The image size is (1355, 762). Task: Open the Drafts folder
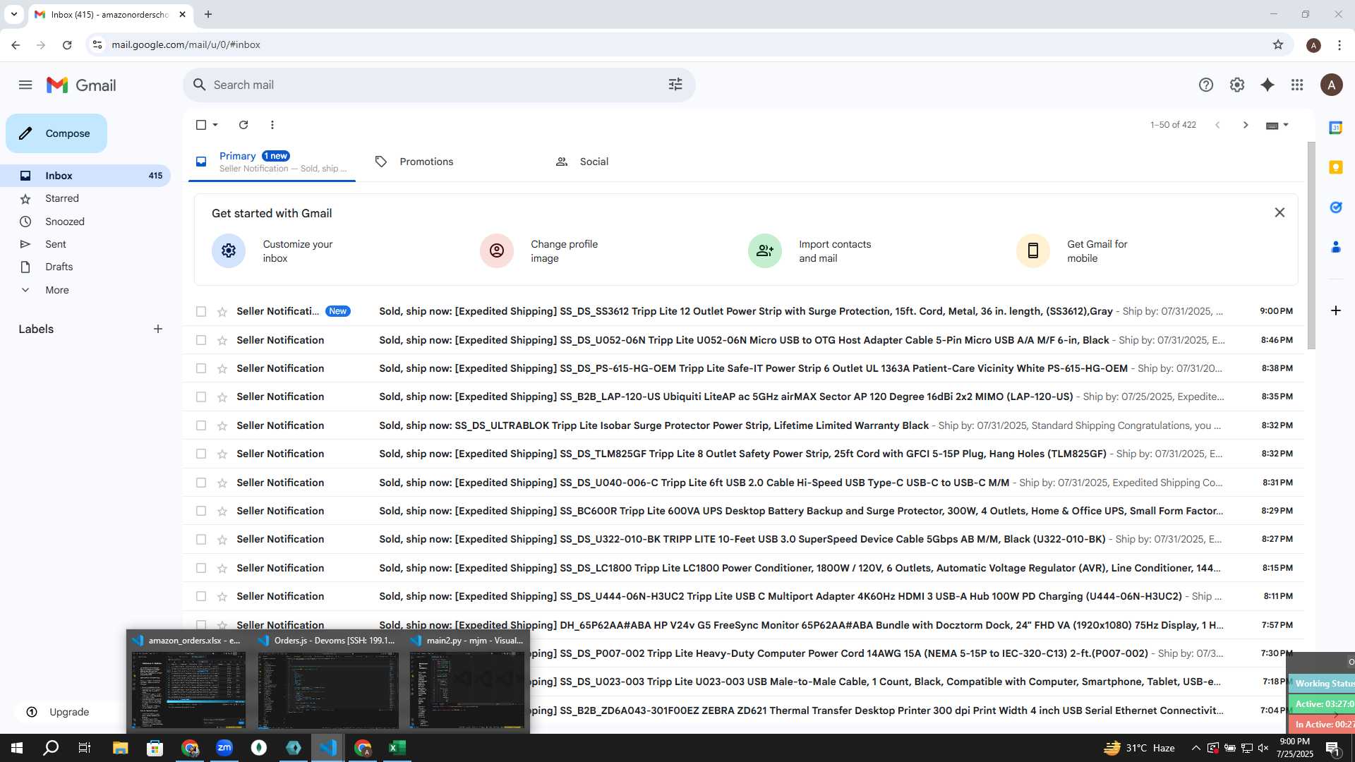[x=85, y=267]
